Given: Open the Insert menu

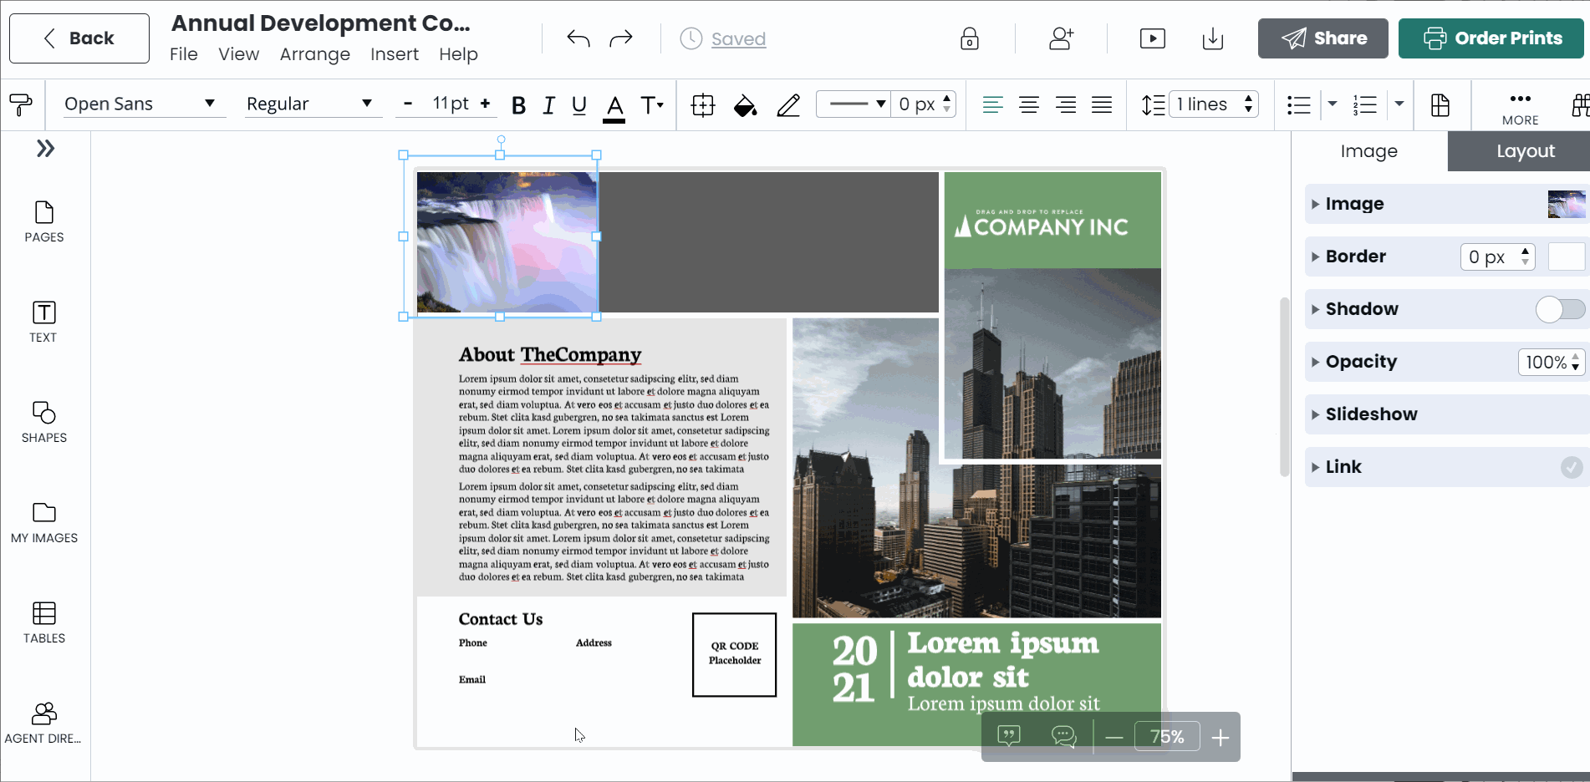Looking at the screenshot, I should [395, 54].
